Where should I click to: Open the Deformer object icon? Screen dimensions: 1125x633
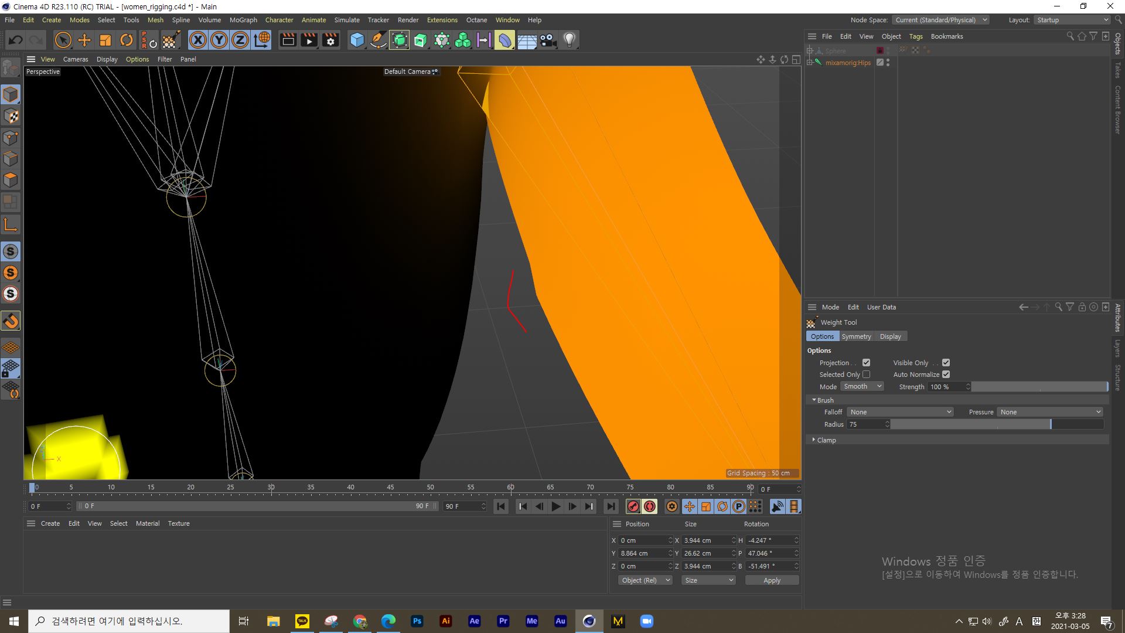pyautogui.click(x=504, y=40)
